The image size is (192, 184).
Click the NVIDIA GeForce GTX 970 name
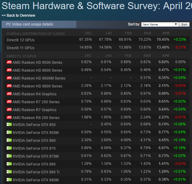point(34,148)
